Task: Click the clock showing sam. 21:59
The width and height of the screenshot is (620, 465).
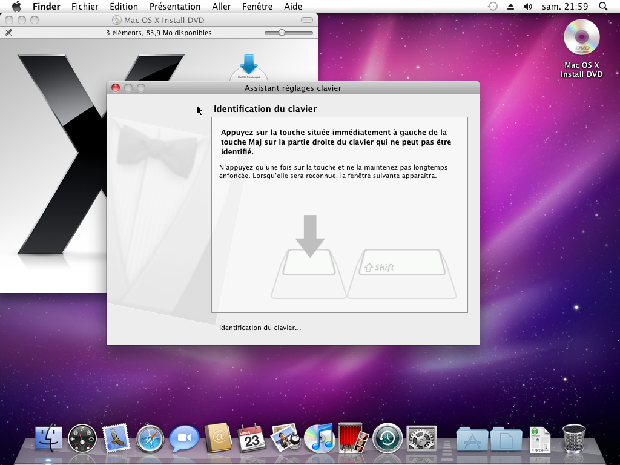Action: [565, 6]
